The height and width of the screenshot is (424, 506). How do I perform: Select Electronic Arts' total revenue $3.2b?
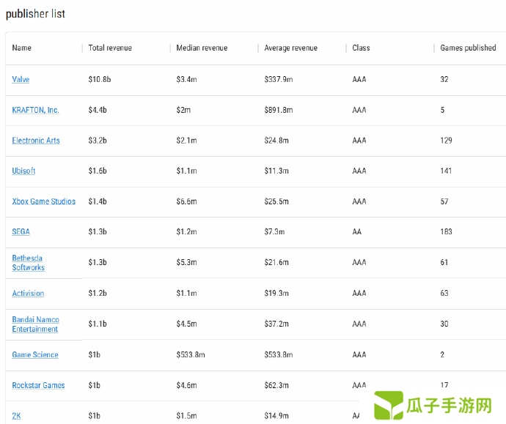[x=98, y=141]
